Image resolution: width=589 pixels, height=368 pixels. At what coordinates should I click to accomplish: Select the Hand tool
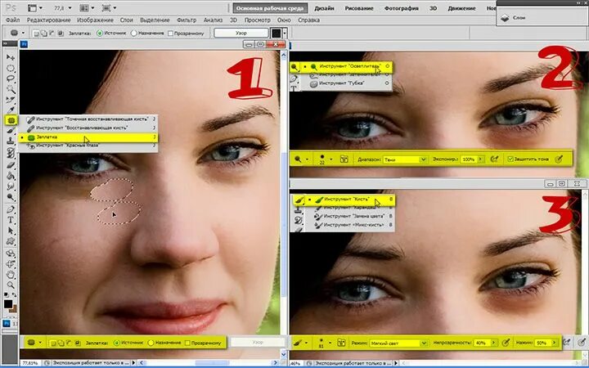pos(11,276)
